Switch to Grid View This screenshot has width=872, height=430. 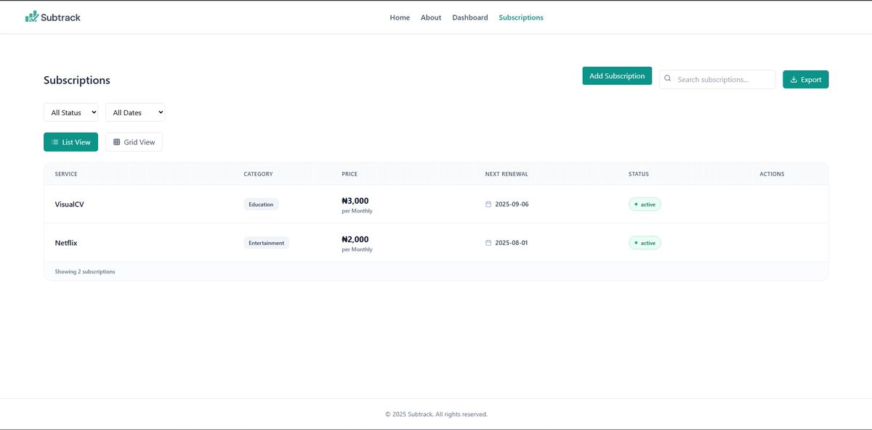(x=134, y=142)
